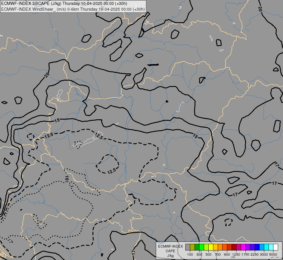The height and width of the screenshot is (260, 283).
Task: Click 12.5 label on small closed dashed loop
Action: [112, 171]
